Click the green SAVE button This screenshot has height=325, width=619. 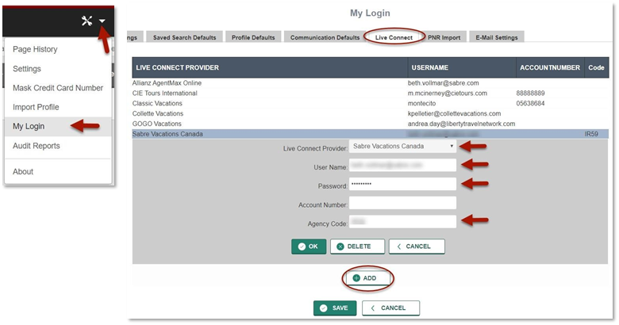pyautogui.click(x=335, y=308)
